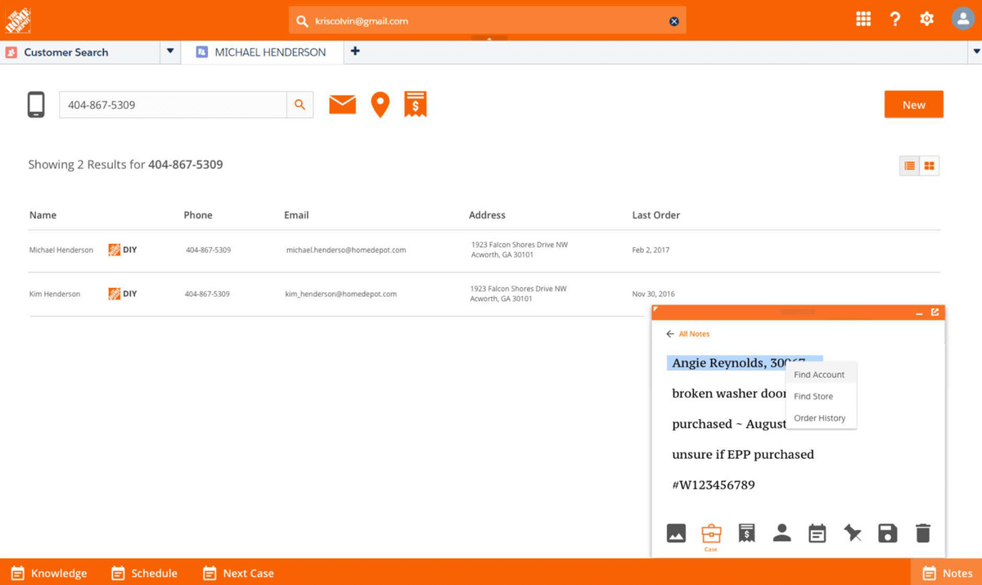
Task: Click the location pin search icon
Action: click(x=380, y=105)
